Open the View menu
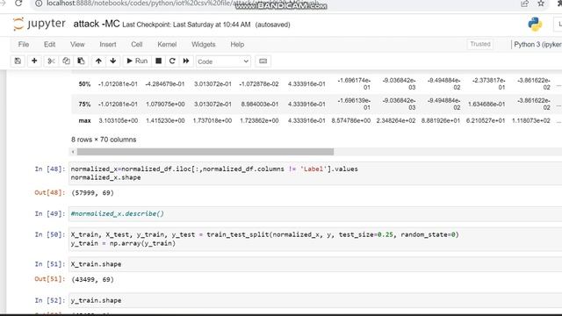 tap(77, 45)
